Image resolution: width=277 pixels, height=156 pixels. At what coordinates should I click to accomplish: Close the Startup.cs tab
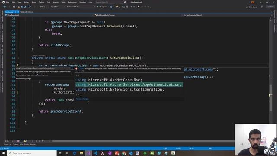(18, 12)
